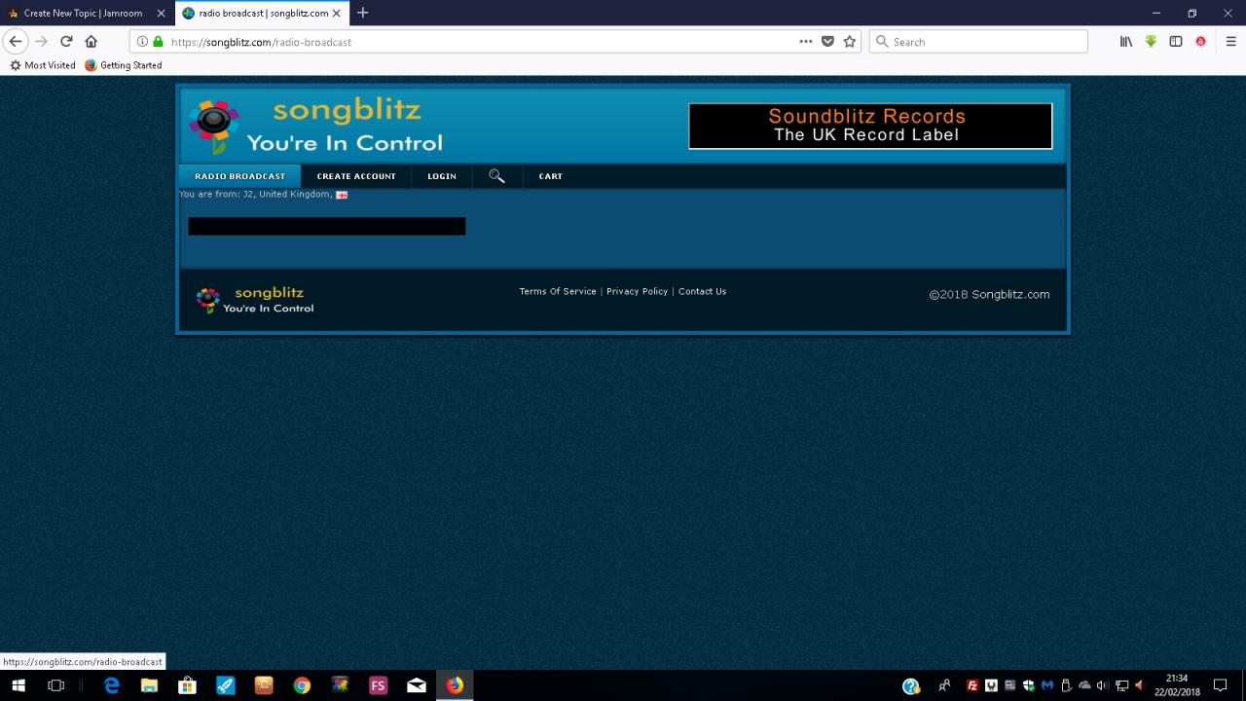Image resolution: width=1246 pixels, height=701 pixels.
Task: Go back using the browser Back arrow
Action: [x=16, y=42]
